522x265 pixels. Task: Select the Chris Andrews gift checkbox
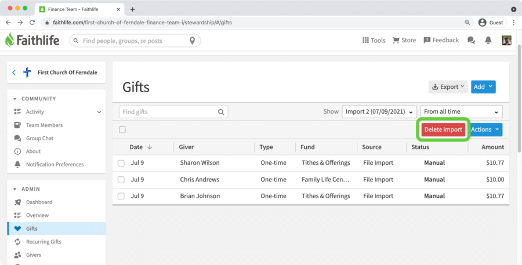click(121, 180)
